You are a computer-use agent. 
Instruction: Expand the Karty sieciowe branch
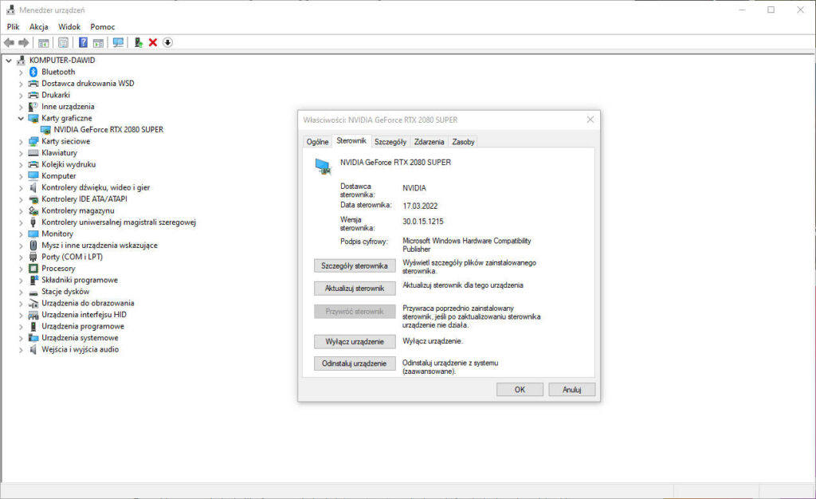(21, 142)
